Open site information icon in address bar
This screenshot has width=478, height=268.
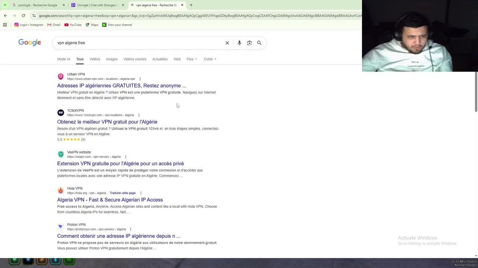pos(34,16)
